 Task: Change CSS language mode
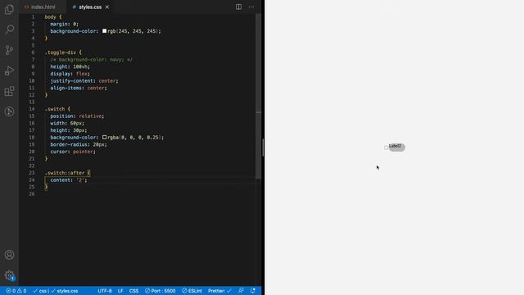133,291
